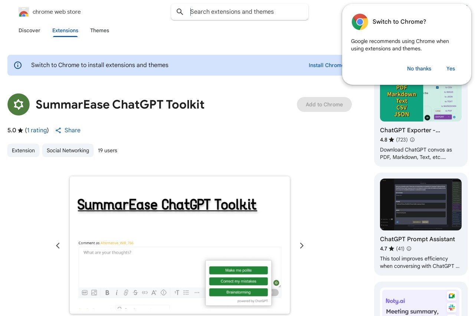Click the search magnifier icon
The height and width of the screenshot is (316, 475).
[x=180, y=12]
